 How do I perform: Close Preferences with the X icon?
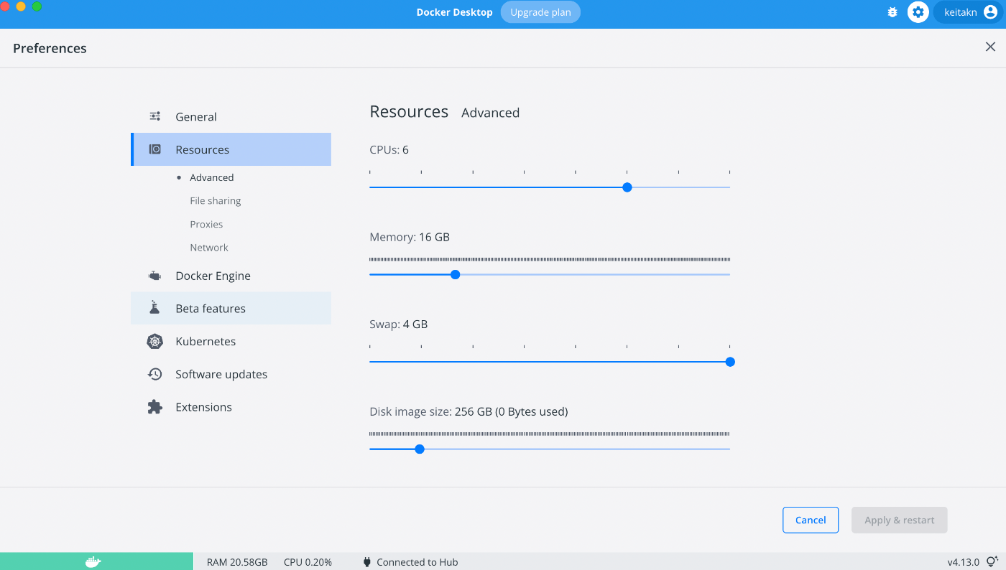pyautogui.click(x=990, y=47)
